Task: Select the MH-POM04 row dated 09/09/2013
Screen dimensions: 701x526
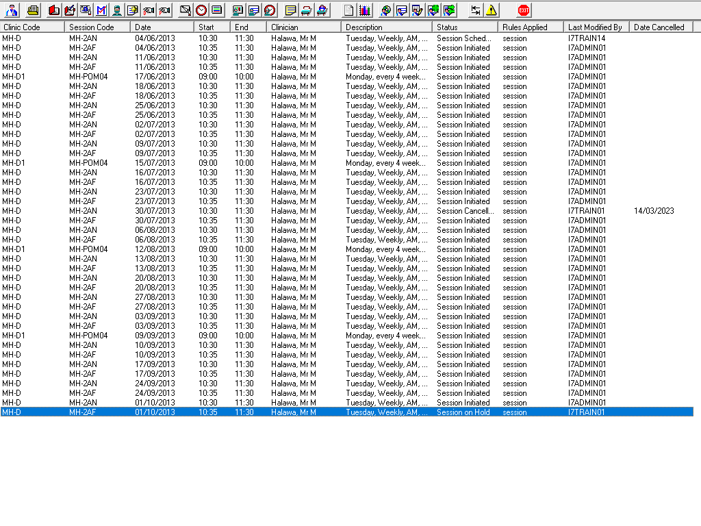Action: pos(346,336)
